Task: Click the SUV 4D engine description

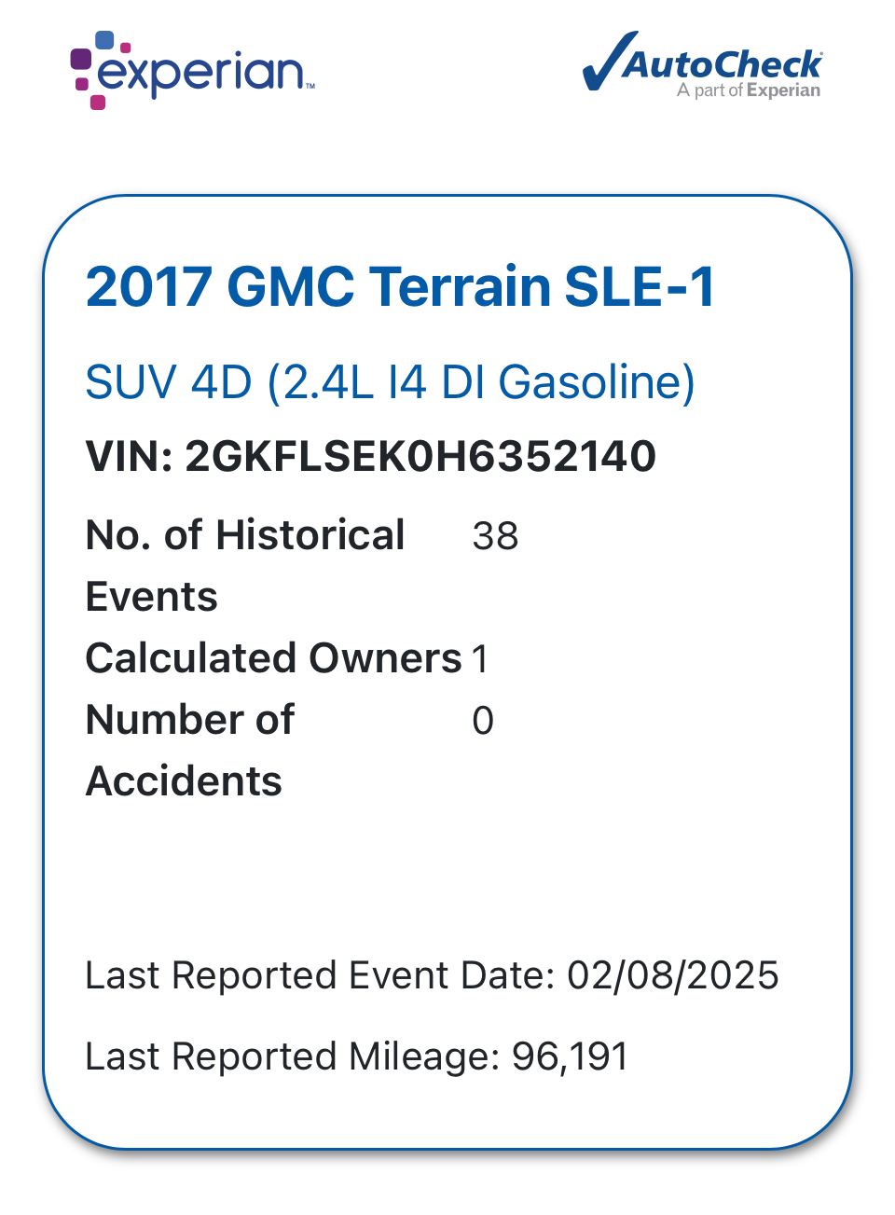Action: 390,382
